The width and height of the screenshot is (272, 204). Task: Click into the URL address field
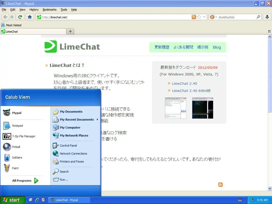pyautogui.click(x=116, y=17)
